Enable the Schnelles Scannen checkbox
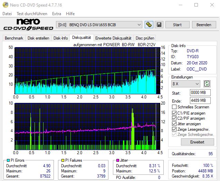This screenshot has height=181, width=220. [x=174, y=107]
